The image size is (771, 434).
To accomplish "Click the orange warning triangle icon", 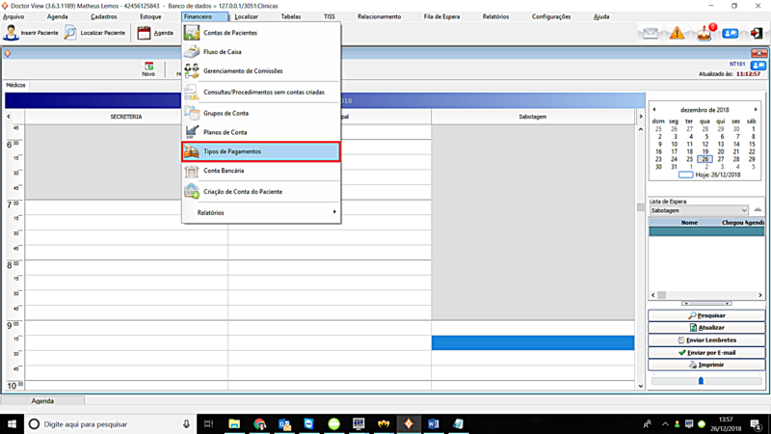I will click(677, 34).
